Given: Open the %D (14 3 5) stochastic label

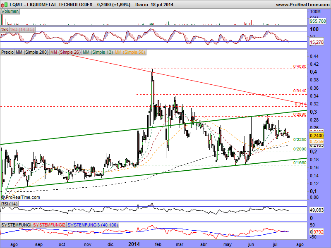Looking at the screenshot, I should click(22, 29).
